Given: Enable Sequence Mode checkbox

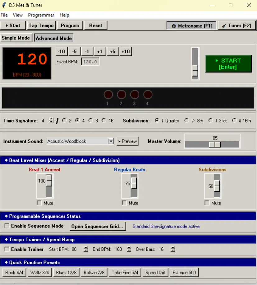Looking at the screenshot, I should pos(7,226).
